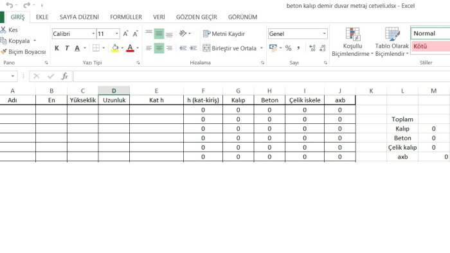The height and width of the screenshot is (253, 450).
Task: Select the Çelik iskele header cell
Action: [305, 100]
